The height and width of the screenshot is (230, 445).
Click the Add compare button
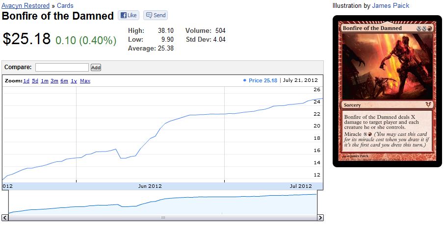pos(96,68)
